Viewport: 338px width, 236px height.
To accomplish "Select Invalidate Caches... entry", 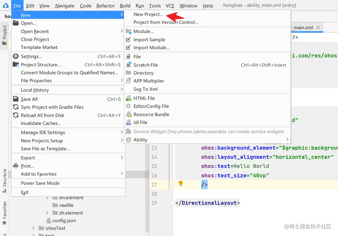I will (x=68, y=123).
